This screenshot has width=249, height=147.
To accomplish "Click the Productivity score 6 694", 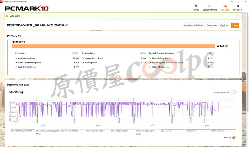I will point(143,53).
